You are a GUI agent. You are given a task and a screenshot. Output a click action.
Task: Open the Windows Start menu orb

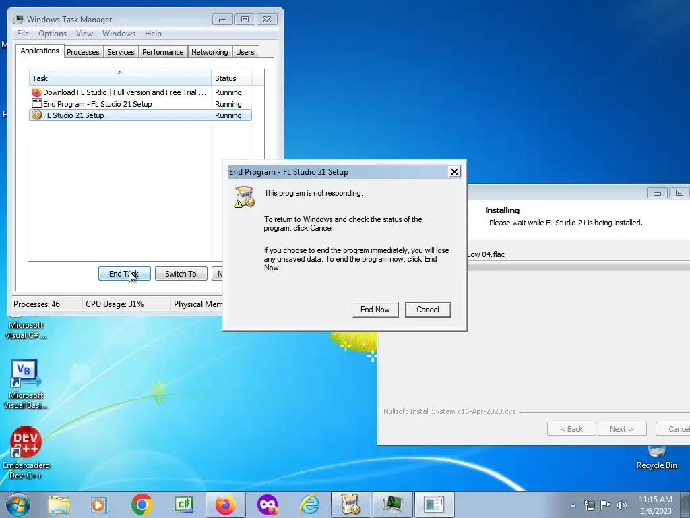click(18, 505)
